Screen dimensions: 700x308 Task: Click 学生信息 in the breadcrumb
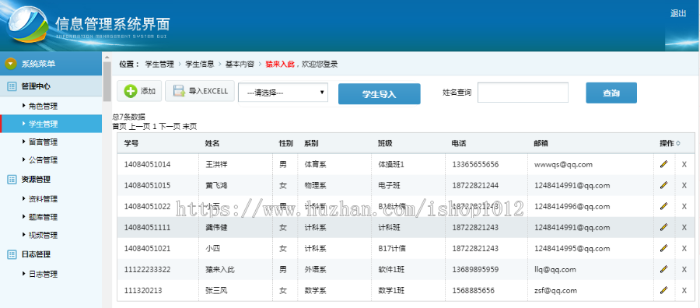(200, 65)
